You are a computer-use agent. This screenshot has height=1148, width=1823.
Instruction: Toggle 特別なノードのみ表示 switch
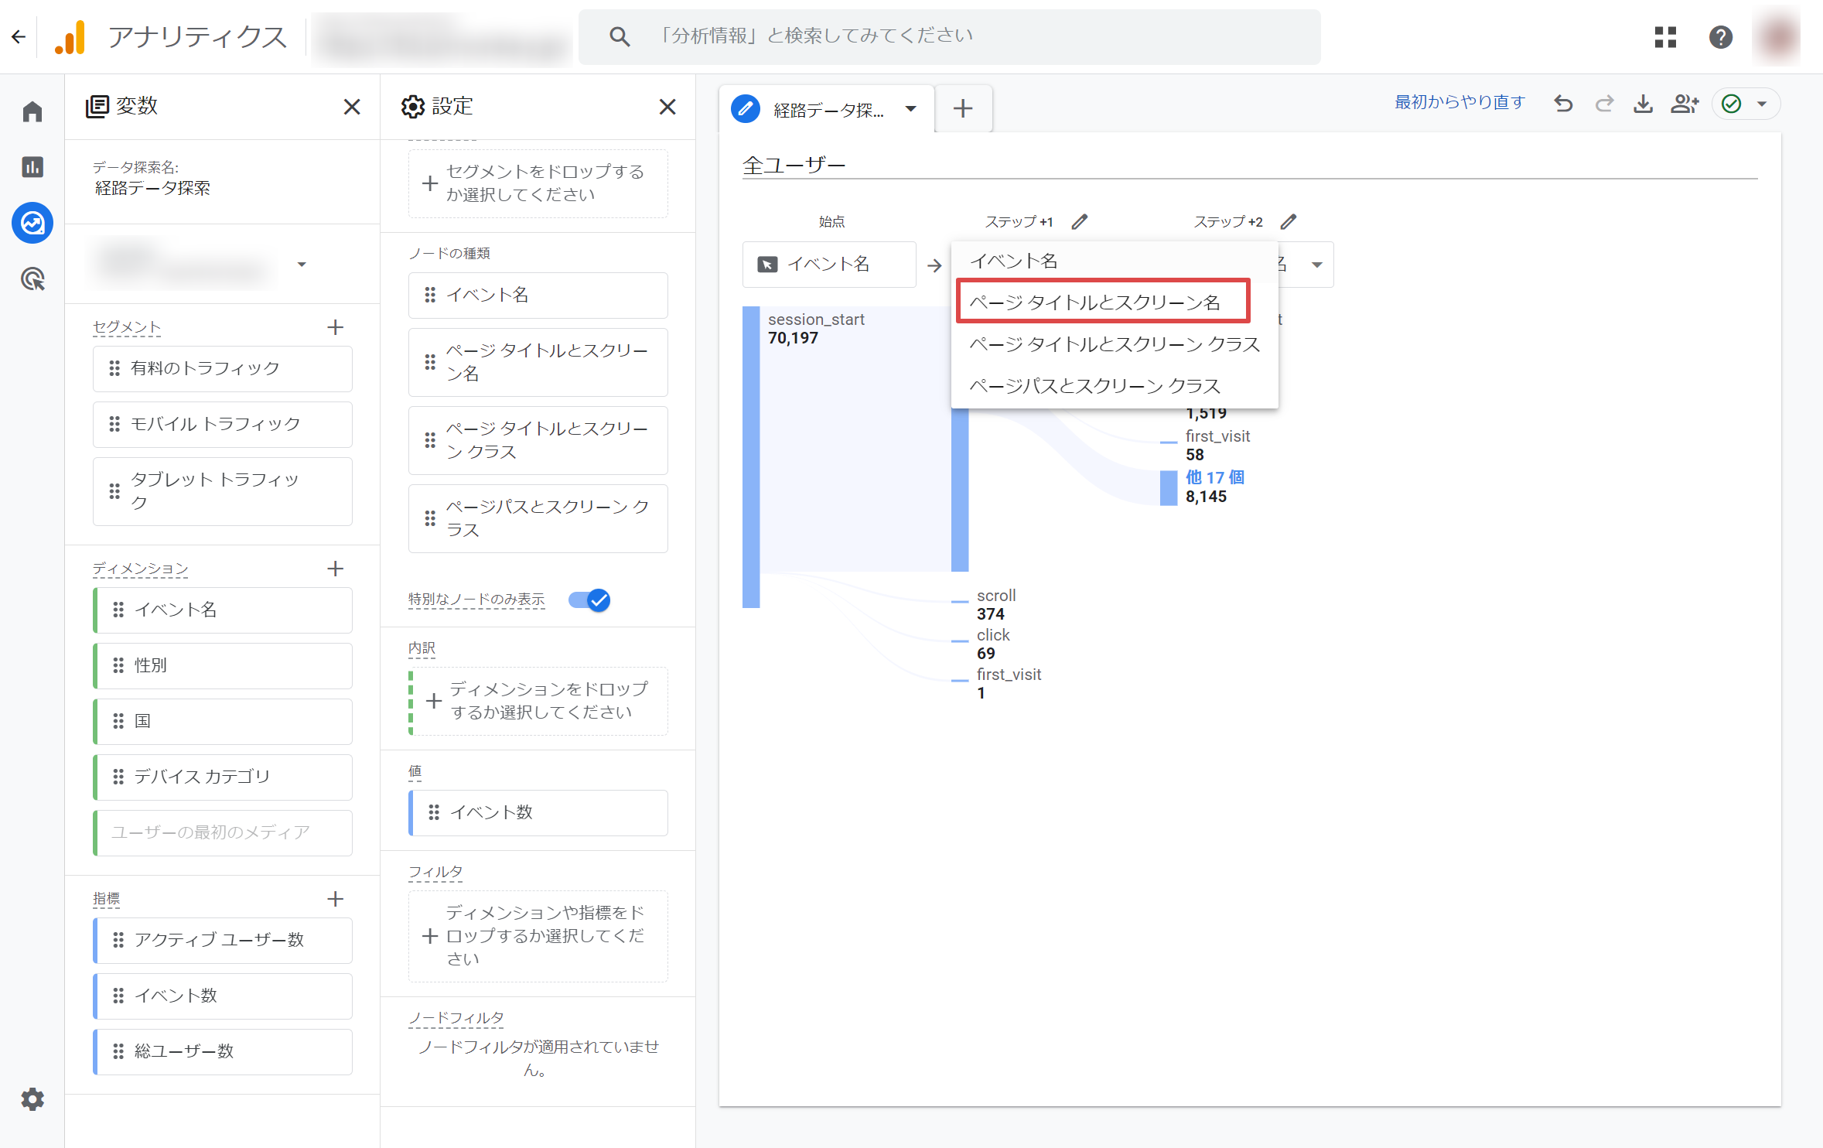coord(589,600)
